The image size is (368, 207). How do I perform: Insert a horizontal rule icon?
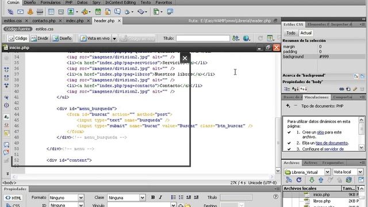[x=40, y=11]
